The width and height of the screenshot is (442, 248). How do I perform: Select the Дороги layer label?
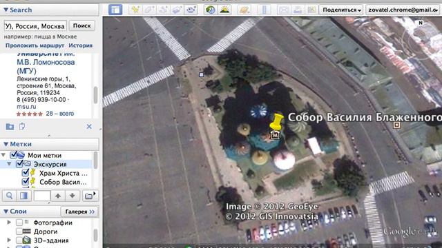point(46,231)
